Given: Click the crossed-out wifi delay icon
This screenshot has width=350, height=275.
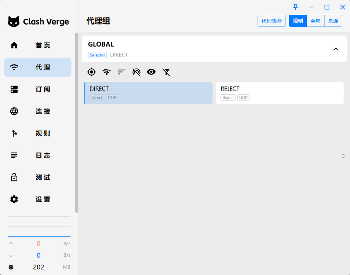Looking at the screenshot, I should [x=136, y=72].
